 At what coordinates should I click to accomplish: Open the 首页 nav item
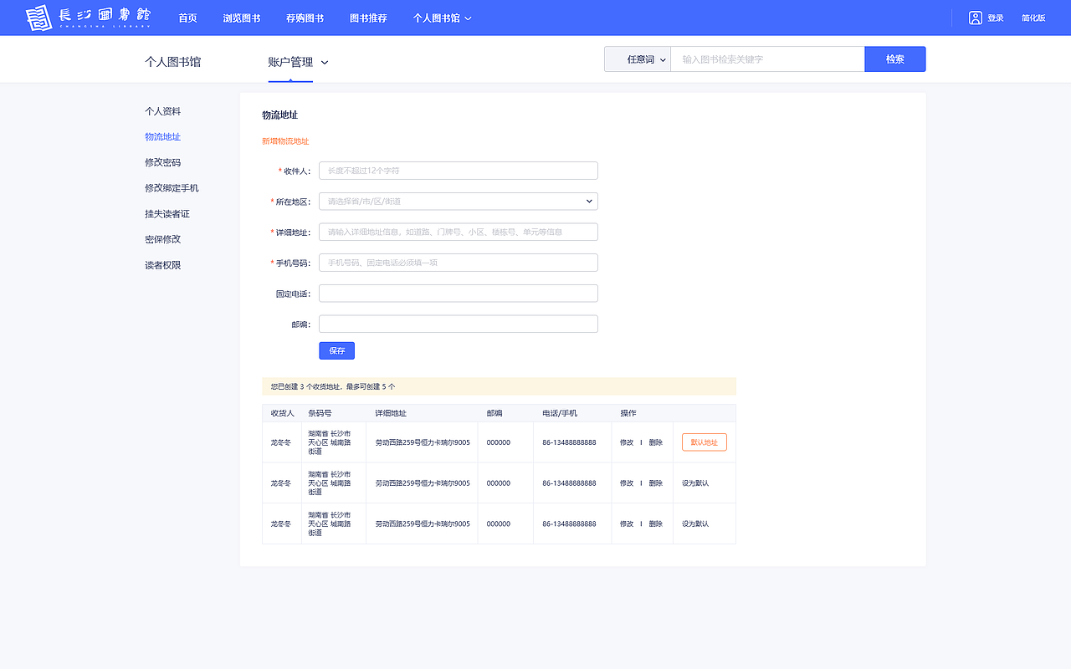[x=187, y=18]
